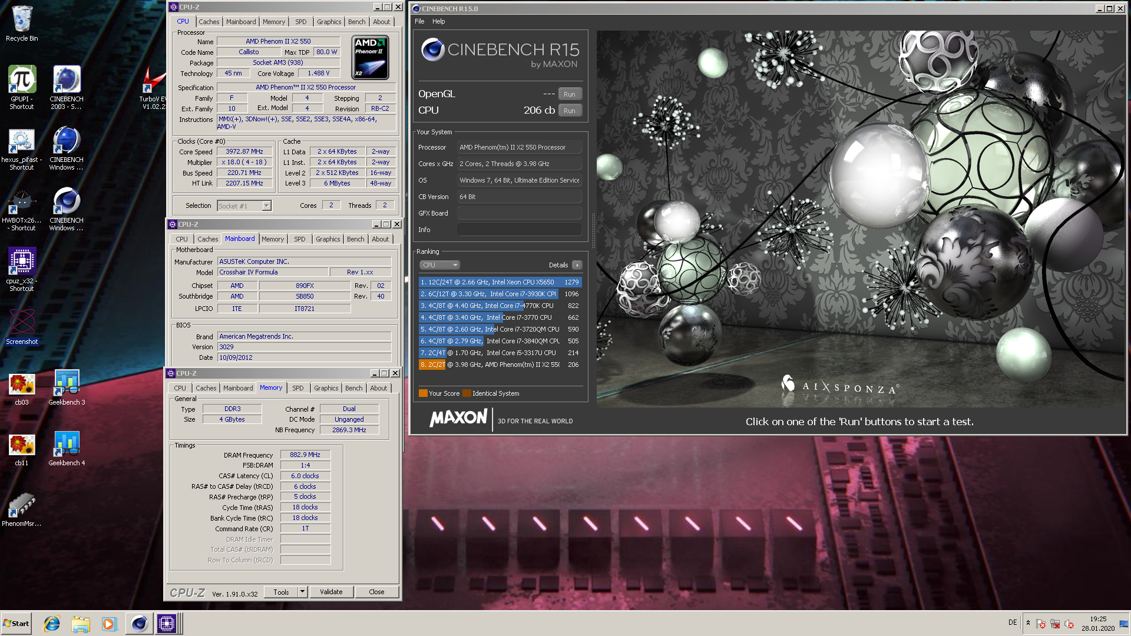1131x636 pixels.
Task: Click the muted volume tray icon
Action: 1069,624
